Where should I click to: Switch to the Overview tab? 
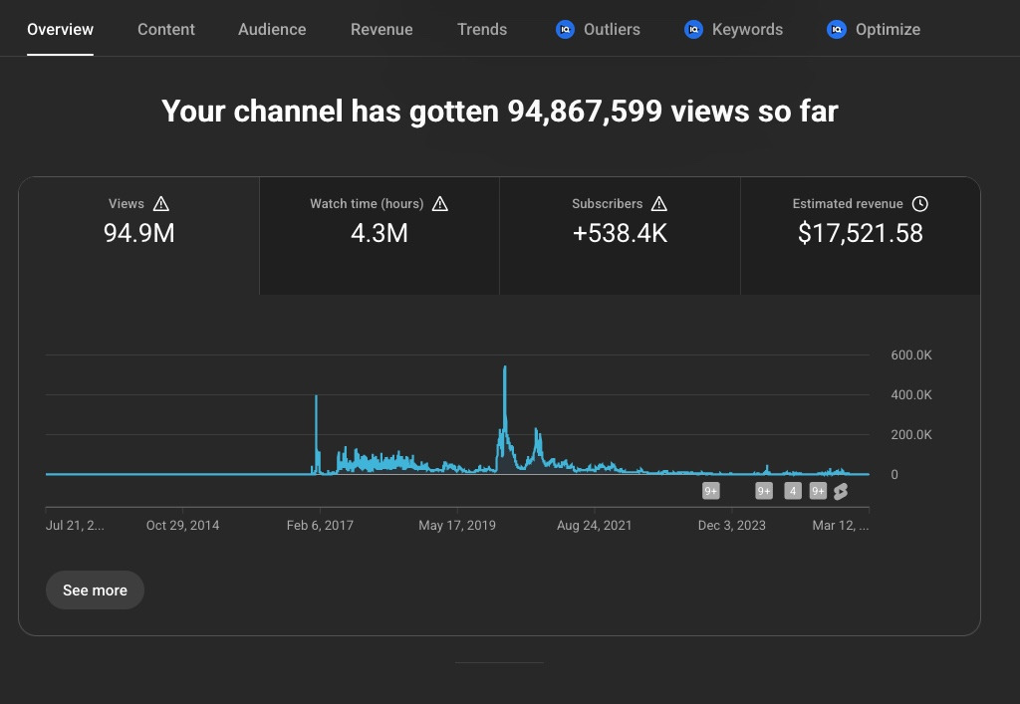point(61,30)
